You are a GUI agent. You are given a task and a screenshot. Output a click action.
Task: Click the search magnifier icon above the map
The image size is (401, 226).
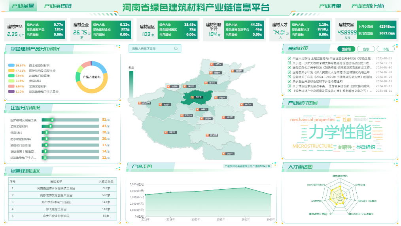[176, 49]
